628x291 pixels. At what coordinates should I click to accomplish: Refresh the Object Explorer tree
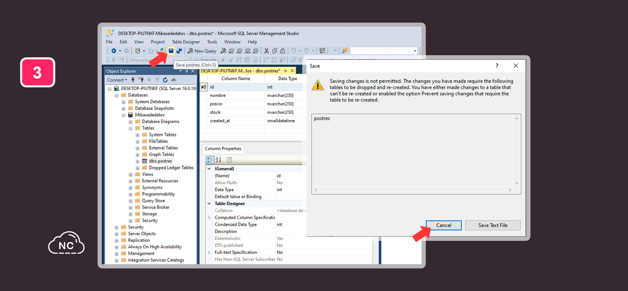[165, 79]
